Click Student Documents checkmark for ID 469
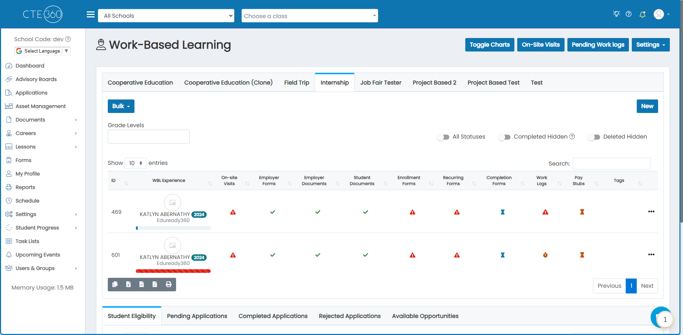Viewport: 683px width, 335px height. 365,212
